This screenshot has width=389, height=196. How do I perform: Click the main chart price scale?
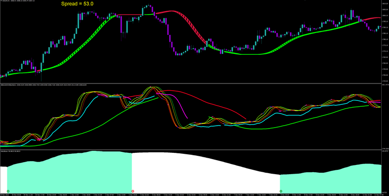385,42
